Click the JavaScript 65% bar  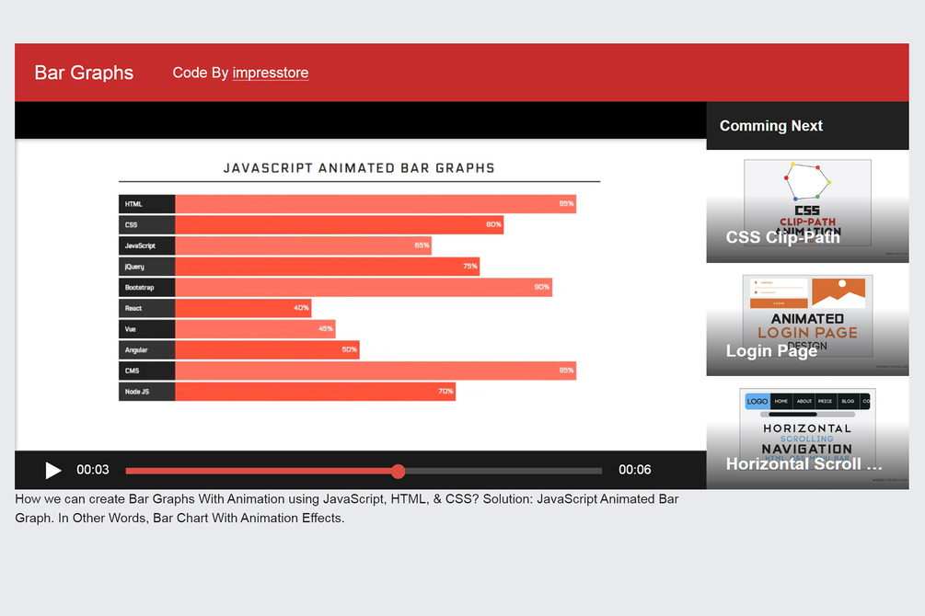point(303,245)
